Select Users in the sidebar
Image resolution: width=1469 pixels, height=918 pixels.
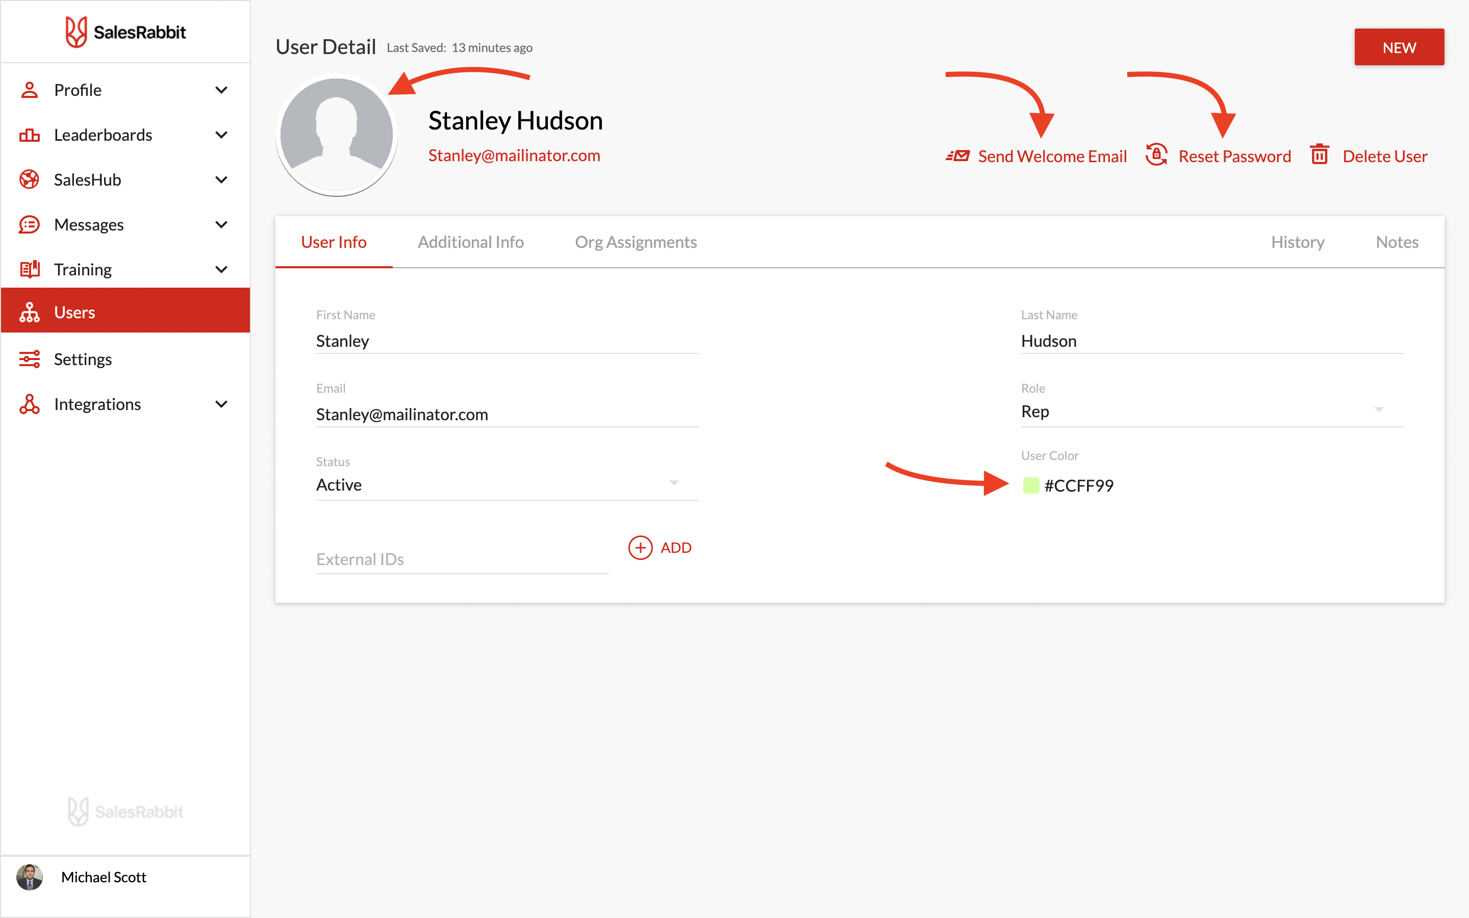tap(125, 310)
